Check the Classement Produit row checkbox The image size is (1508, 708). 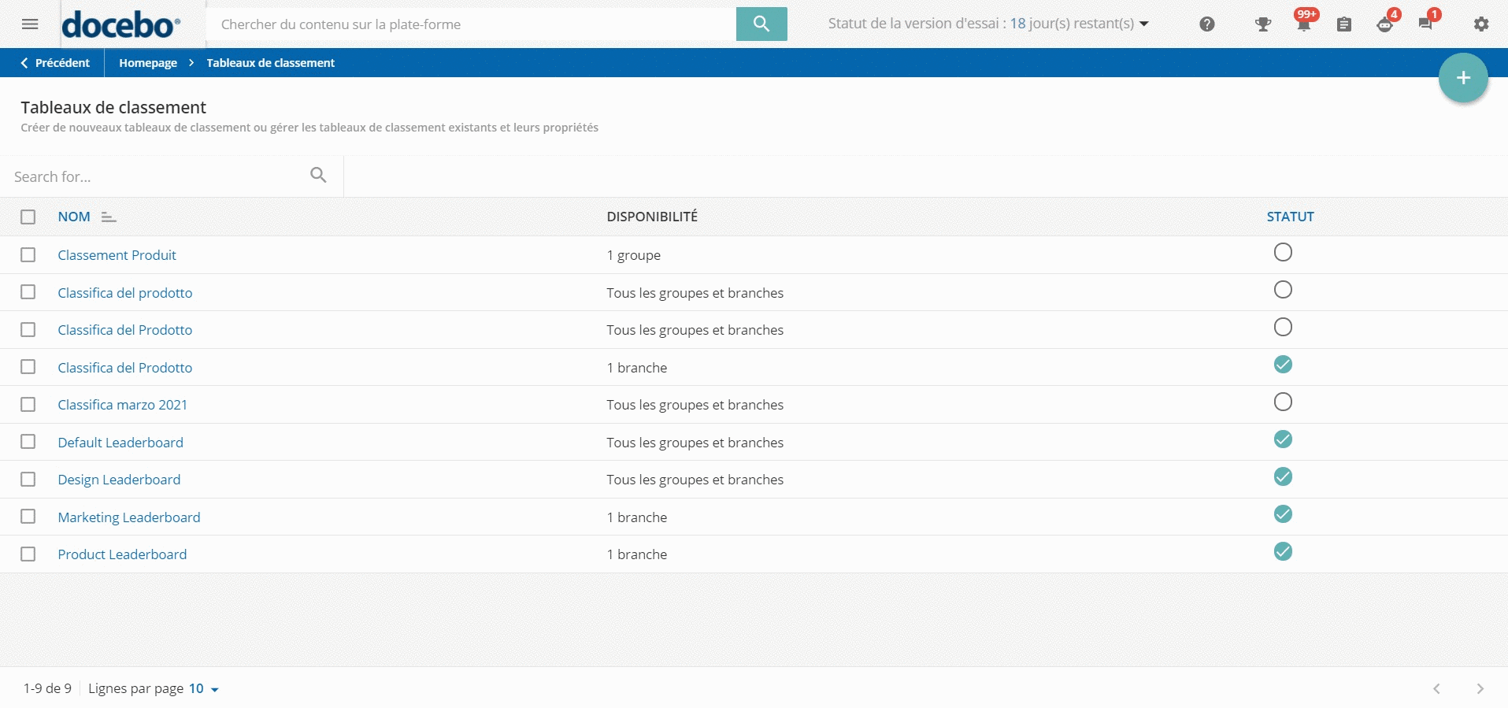28,255
